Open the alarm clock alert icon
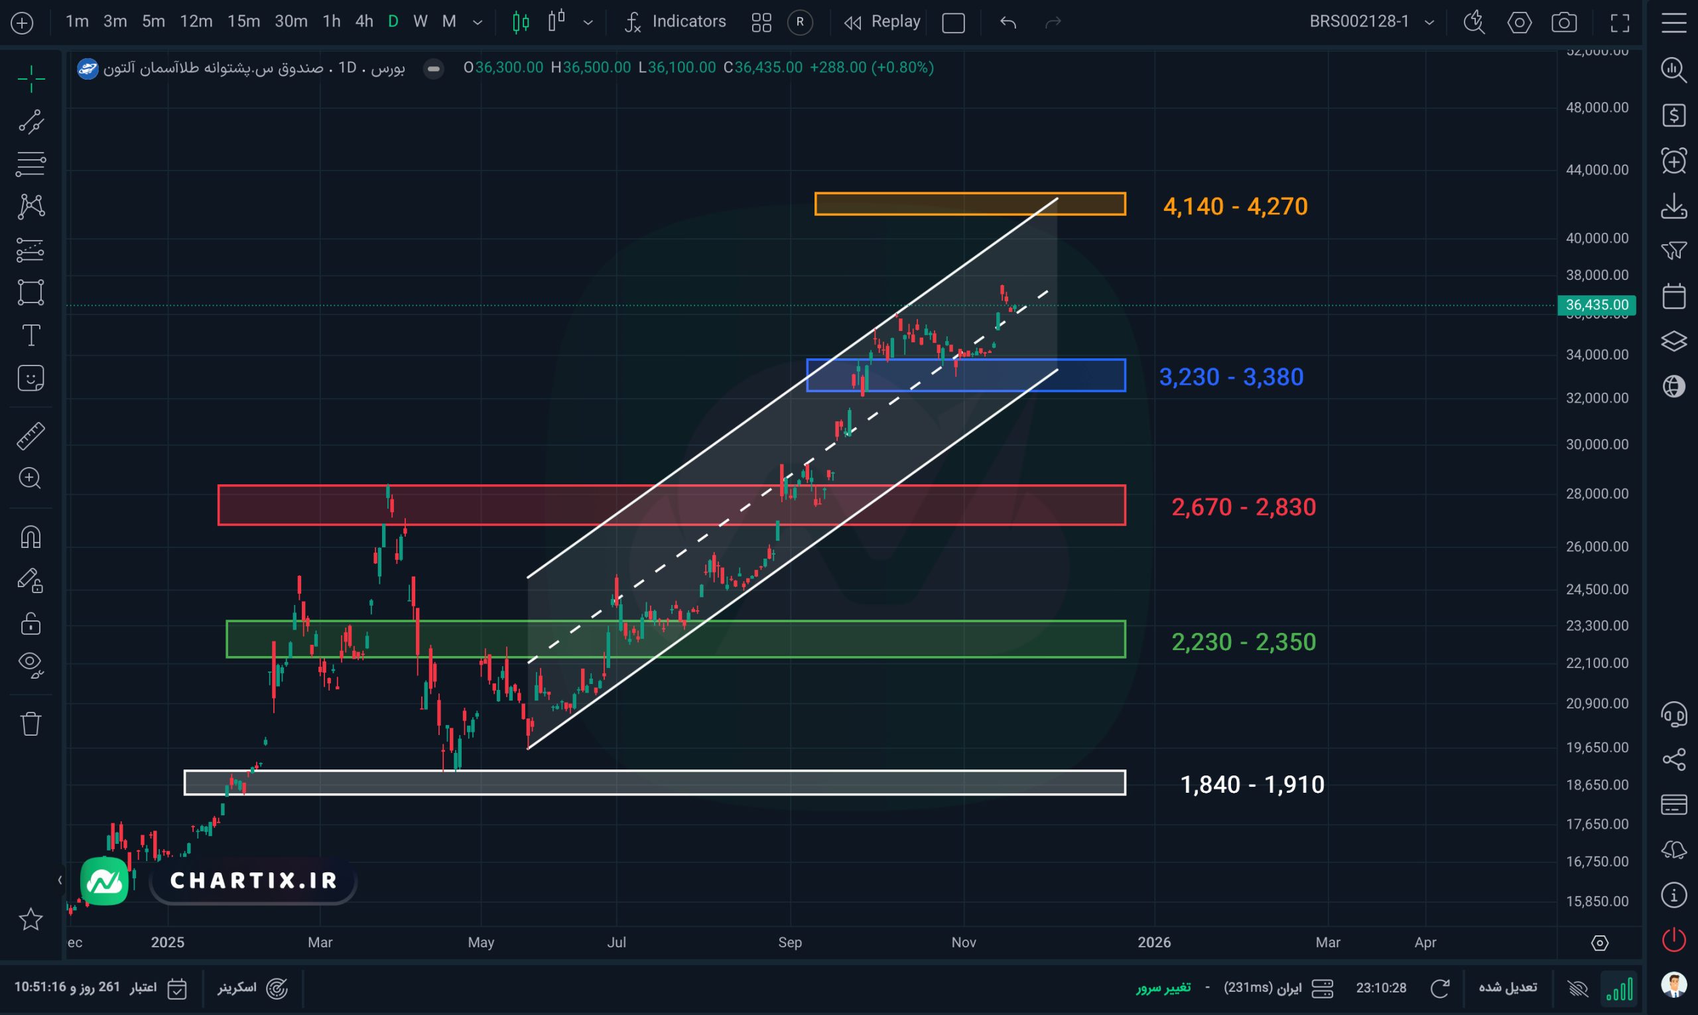This screenshot has height=1015, width=1698. coord(1673,161)
